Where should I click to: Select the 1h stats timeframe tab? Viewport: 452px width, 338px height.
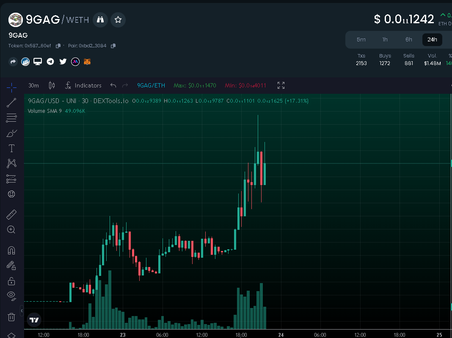(385, 40)
